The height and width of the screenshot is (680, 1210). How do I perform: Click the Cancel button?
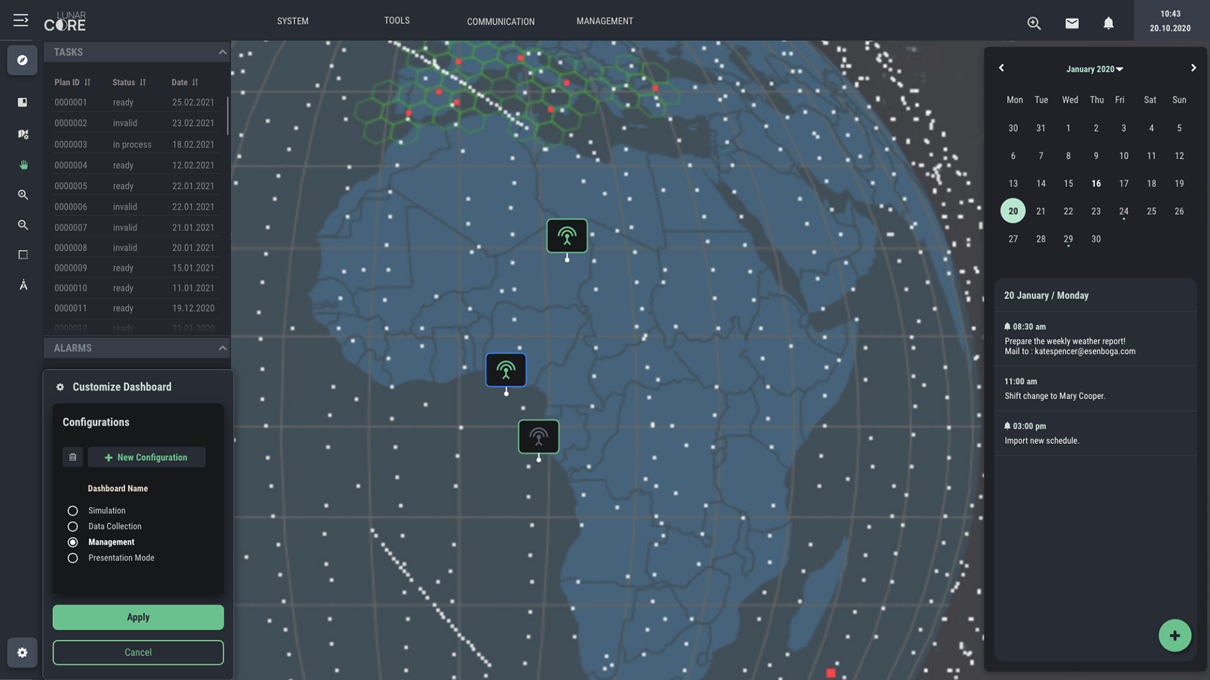pos(138,653)
